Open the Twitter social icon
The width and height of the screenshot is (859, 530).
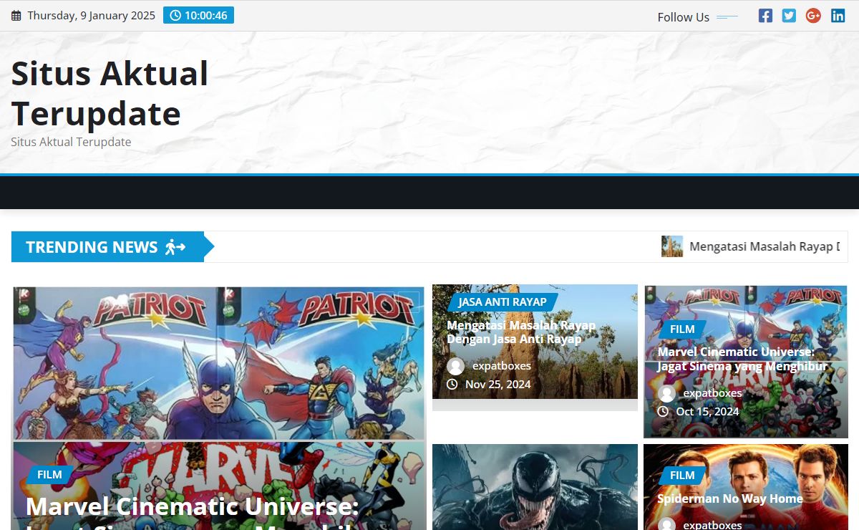pos(789,16)
